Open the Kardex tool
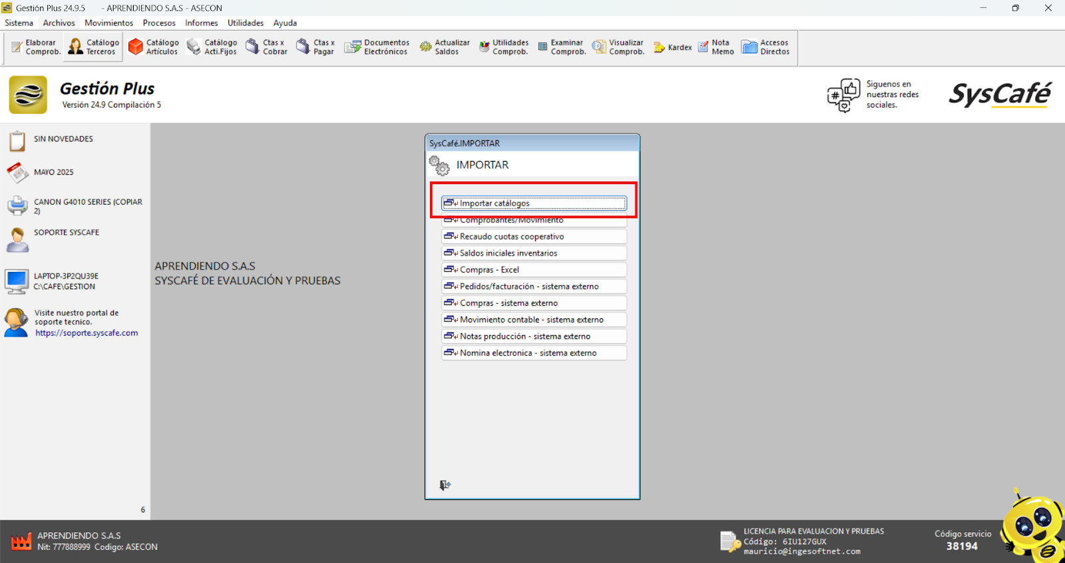This screenshot has height=563, width=1065. click(x=673, y=47)
